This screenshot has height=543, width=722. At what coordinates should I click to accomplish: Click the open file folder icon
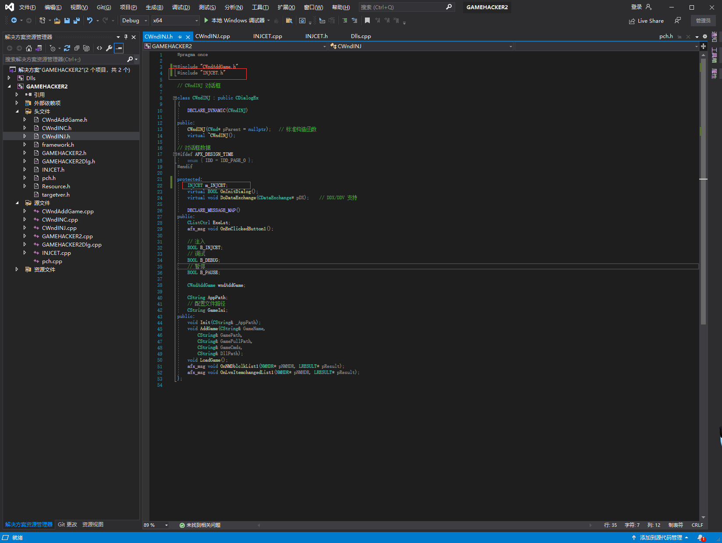57,21
